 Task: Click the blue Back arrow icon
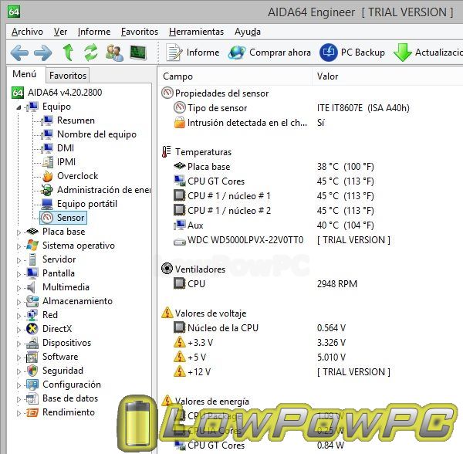click(19, 53)
